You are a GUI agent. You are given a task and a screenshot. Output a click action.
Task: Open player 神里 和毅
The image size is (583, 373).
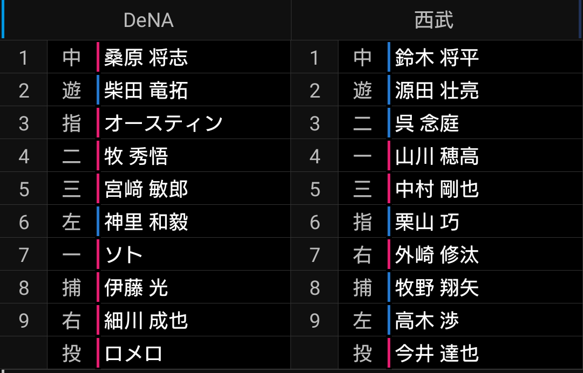pyautogui.click(x=146, y=222)
